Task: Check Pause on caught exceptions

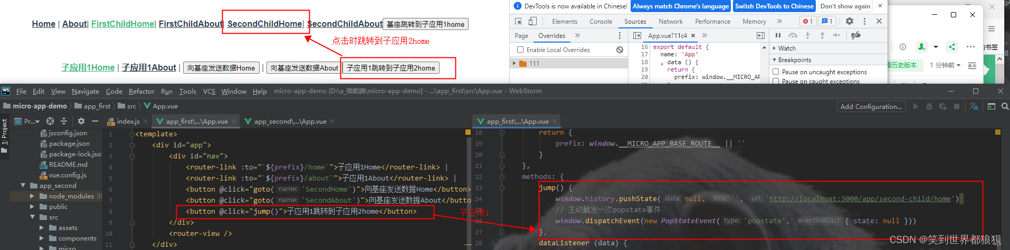Action: coord(776,81)
